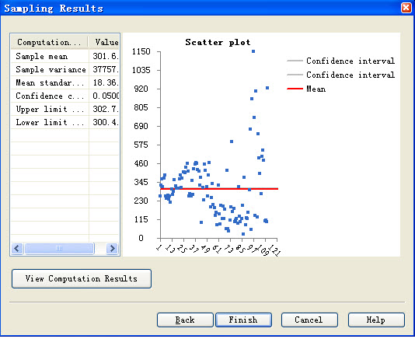Close the Sampling Results window
The width and height of the screenshot is (415, 339).
tap(406, 8)
